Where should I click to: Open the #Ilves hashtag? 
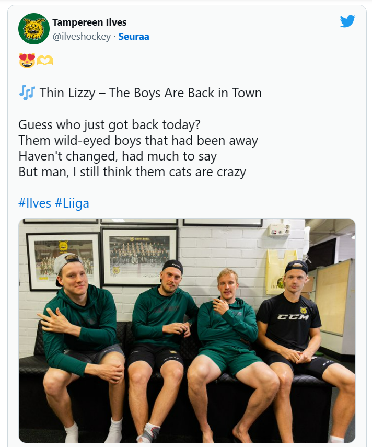[x=34, y=203]
